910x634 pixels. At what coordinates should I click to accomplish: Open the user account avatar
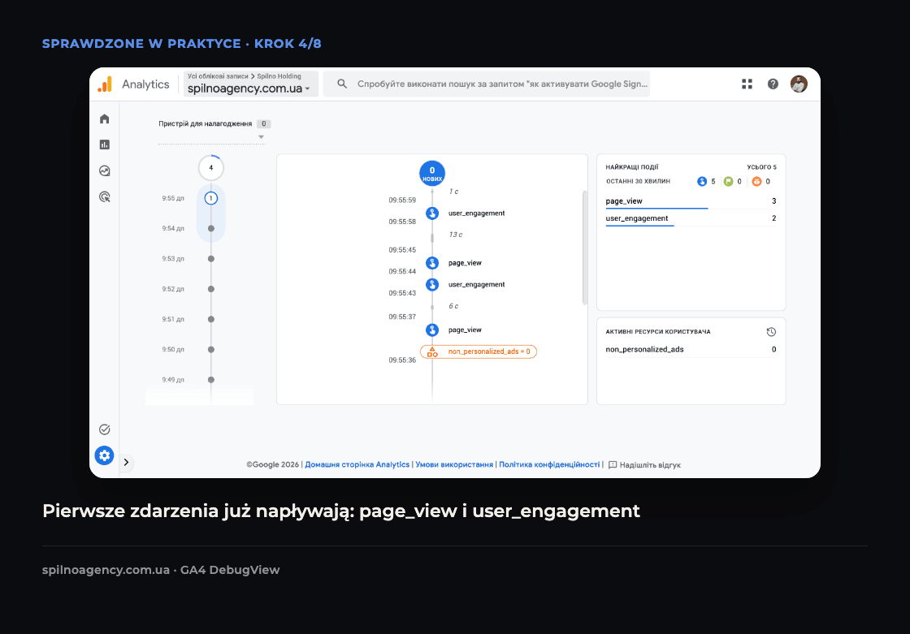coord(799,84)
